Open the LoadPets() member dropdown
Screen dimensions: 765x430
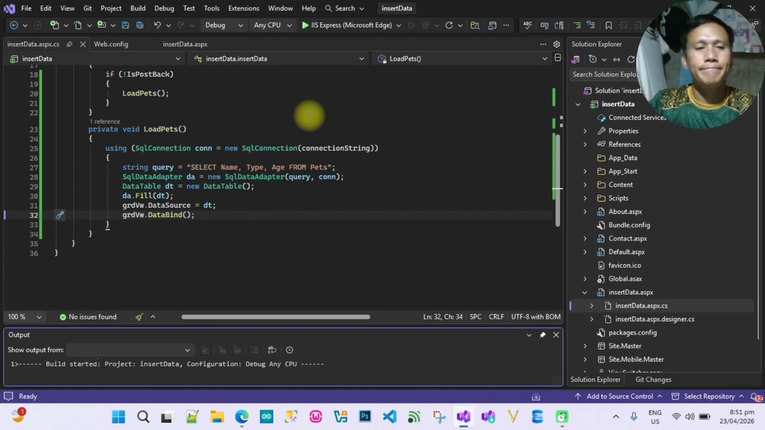[x=461, y=59]
